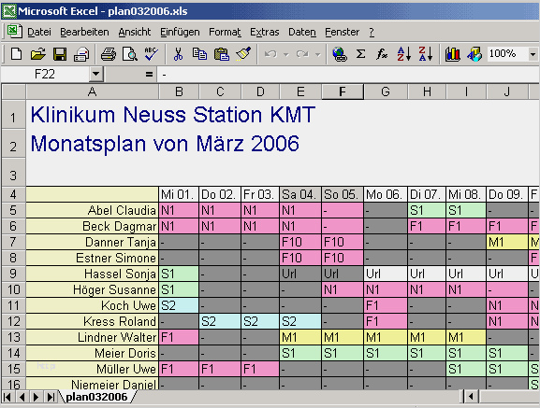The height and width of the screenshot is (408, 540).
Task: Open the Format menu
Action: pos(225,32)
